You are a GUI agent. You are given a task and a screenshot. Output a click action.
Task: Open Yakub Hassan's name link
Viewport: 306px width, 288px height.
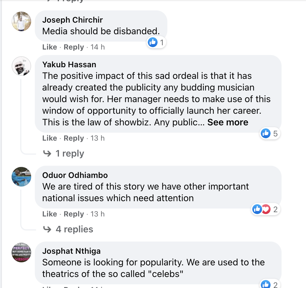[x=69, y=65]
